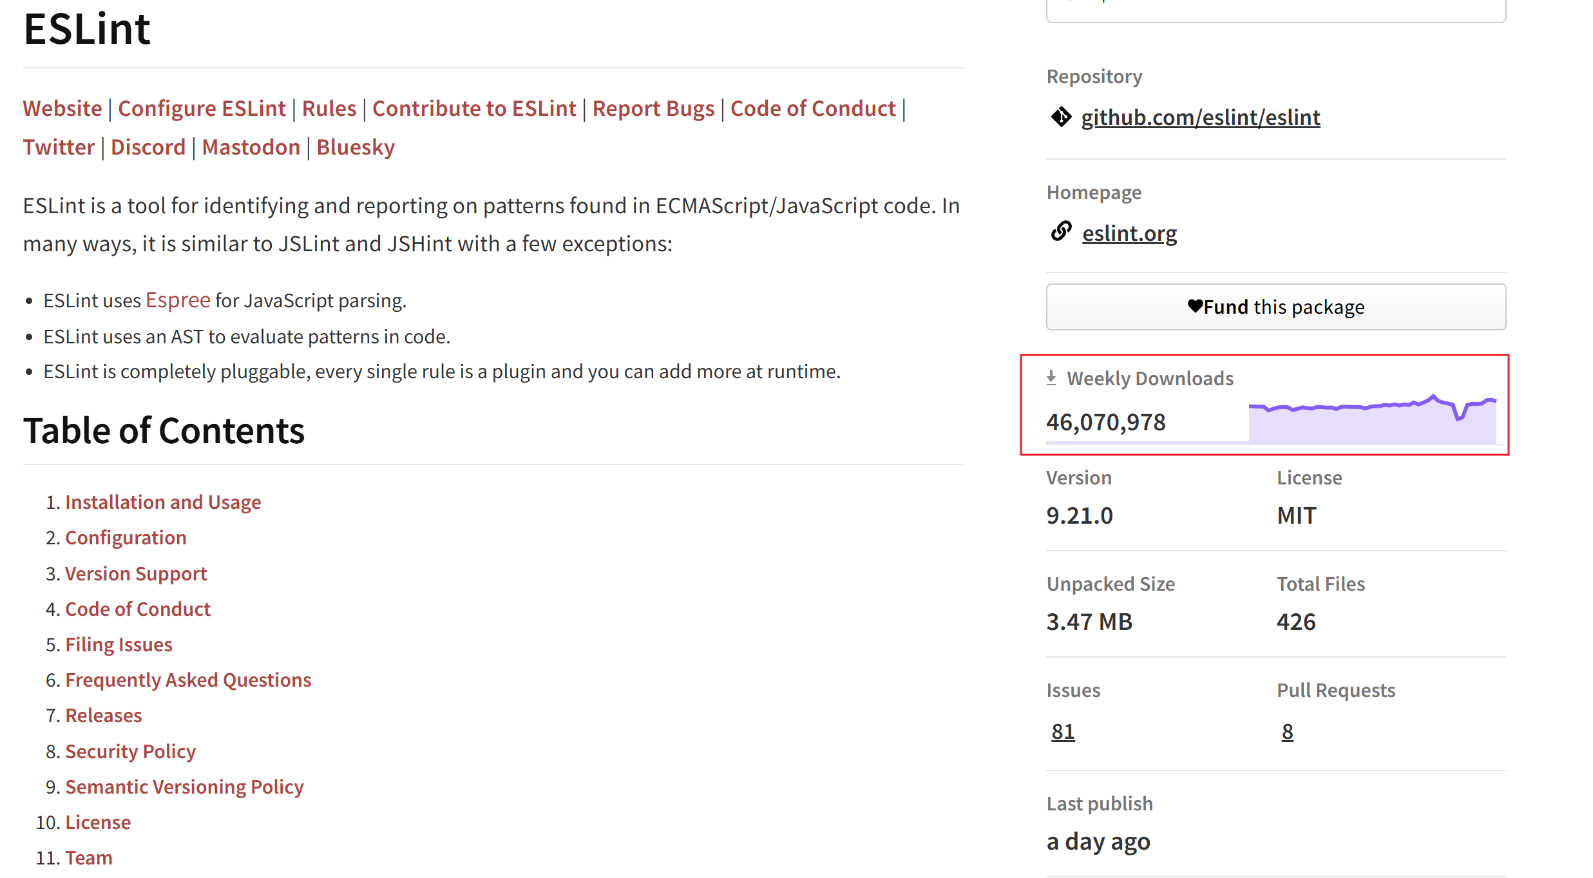Jump to Version Support section
Image resolution: width=1593 pixels, height=878 pixels.
[x=136, y=573]
